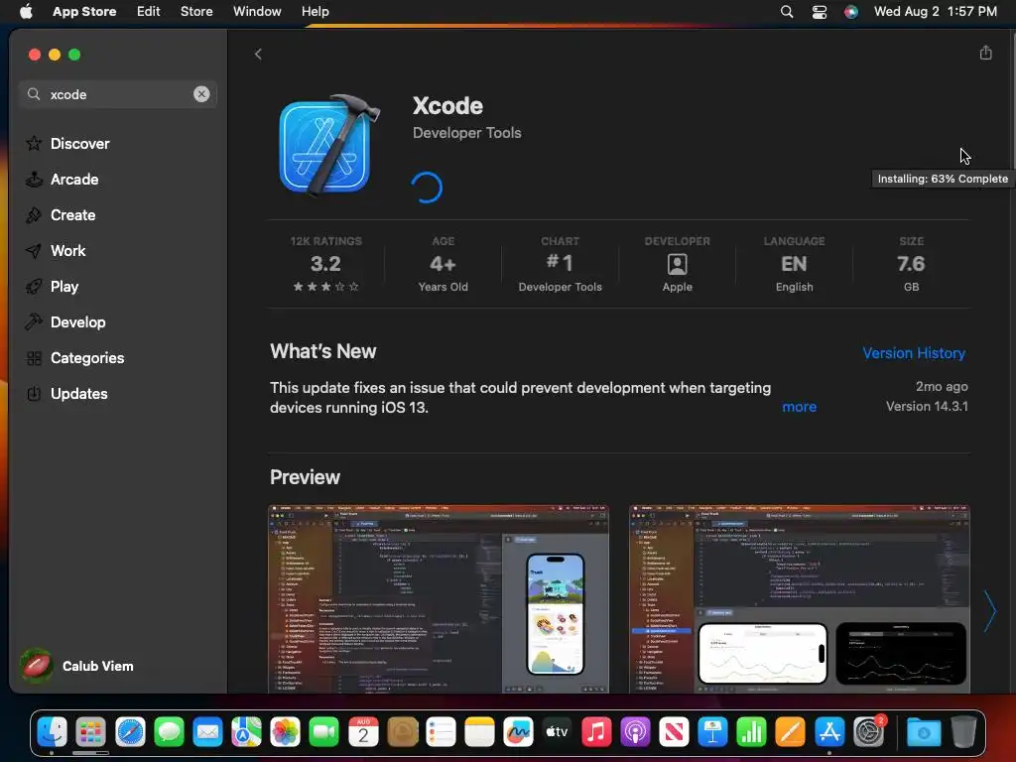Open Pages from the Dock
This screenshot has width=1016, height=762.
791,732
